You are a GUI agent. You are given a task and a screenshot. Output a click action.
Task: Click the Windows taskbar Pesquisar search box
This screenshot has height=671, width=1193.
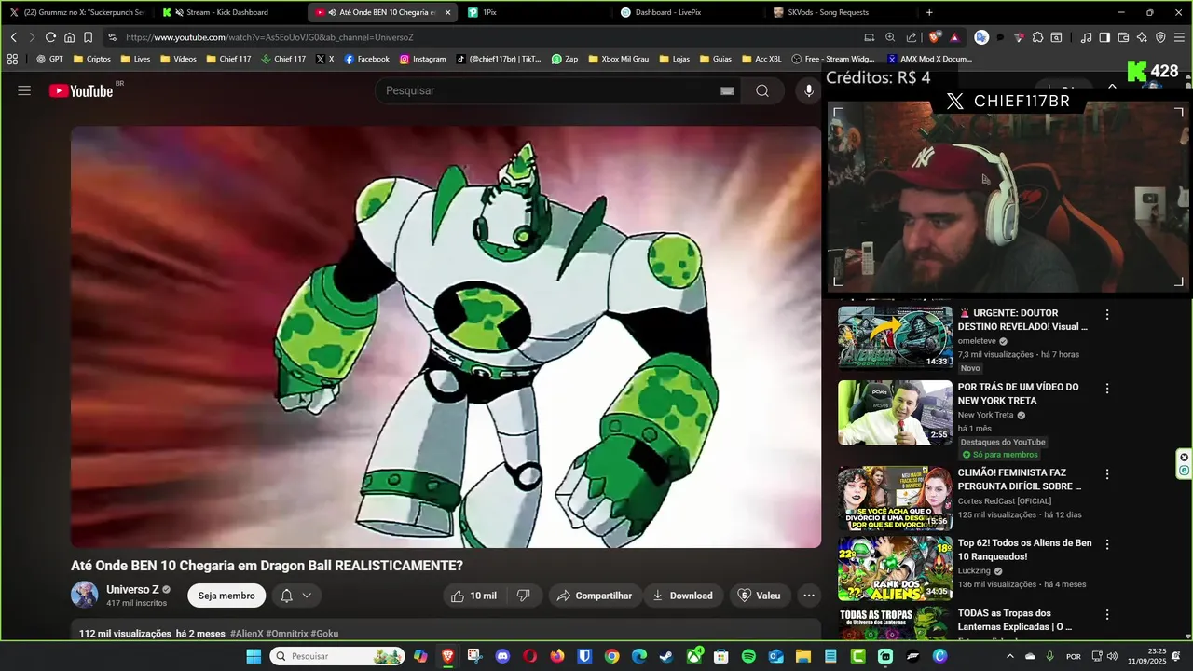tap(337, 656)
